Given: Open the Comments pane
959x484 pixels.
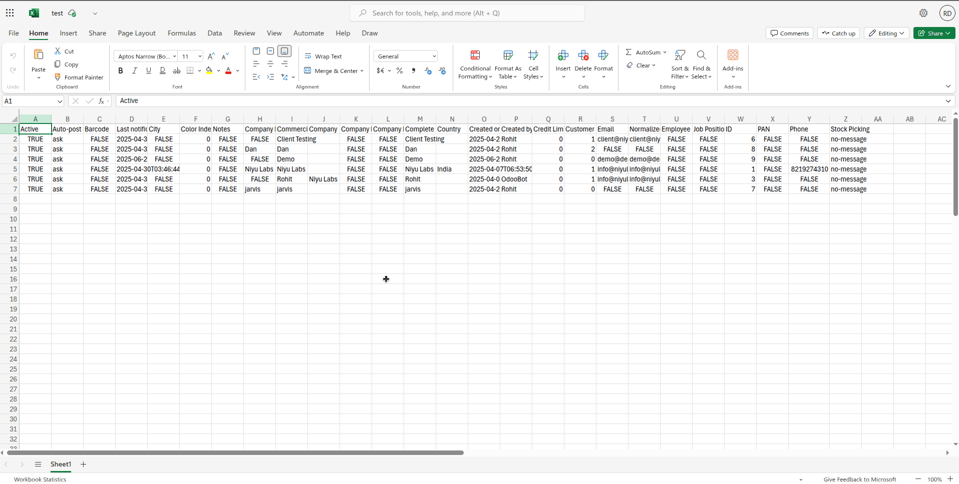Looking at the screenshot, I should [789, 33].
